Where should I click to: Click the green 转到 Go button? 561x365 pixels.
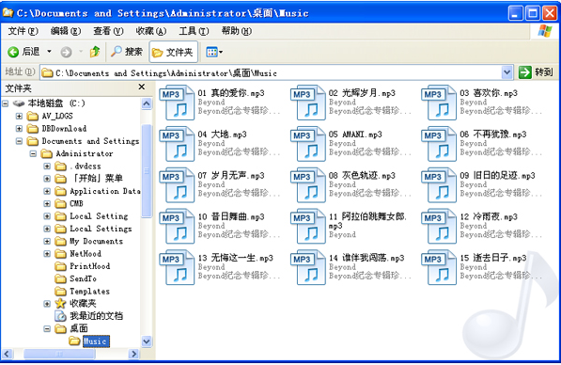tap(536, 72)
